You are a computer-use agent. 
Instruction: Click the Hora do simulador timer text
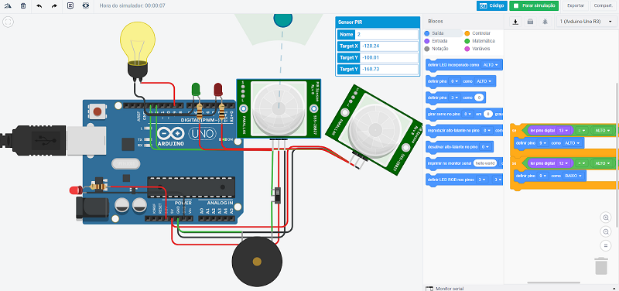click(132, 6)
